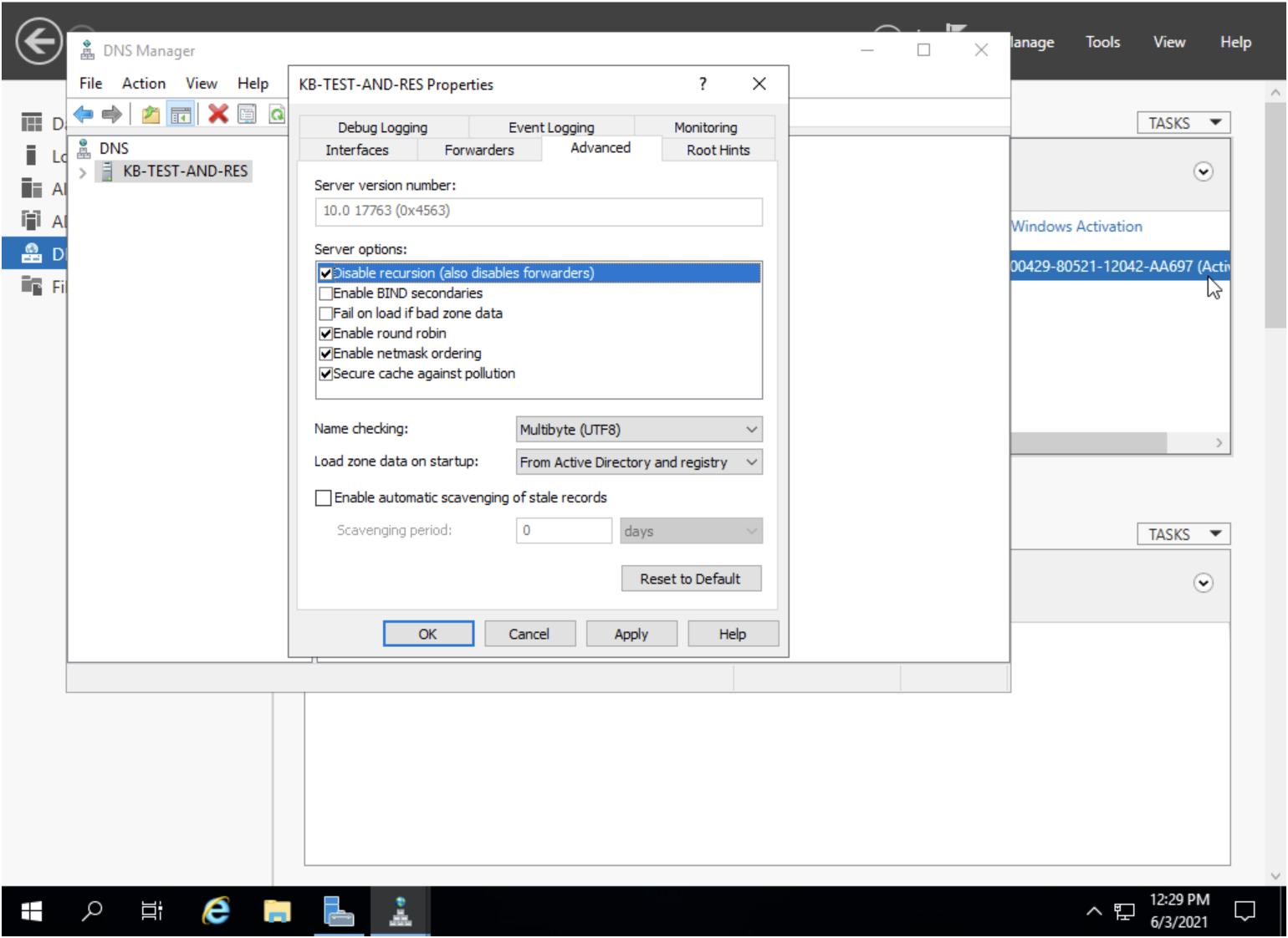Open taskbar Search

point(92,911)
